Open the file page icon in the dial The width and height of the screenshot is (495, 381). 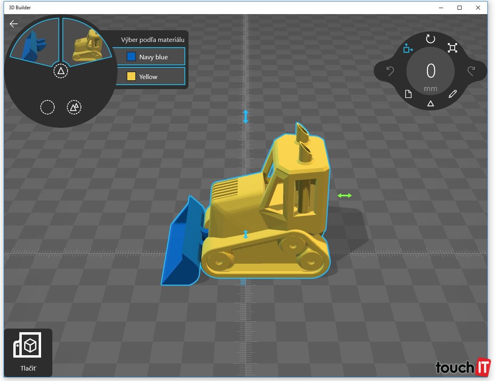point(408,94)
